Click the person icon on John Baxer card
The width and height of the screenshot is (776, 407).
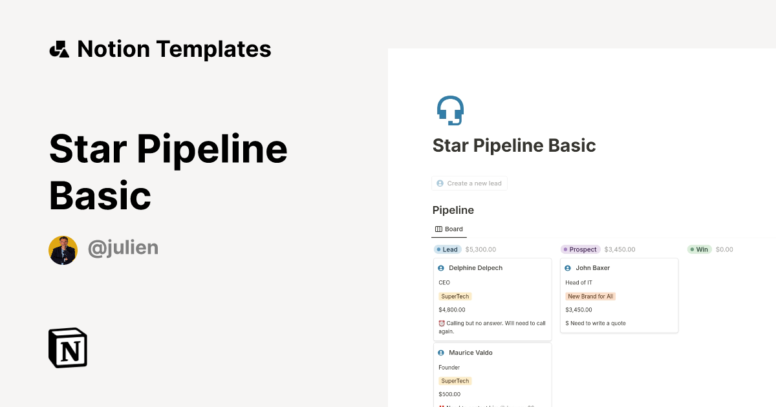coord(568,267)
